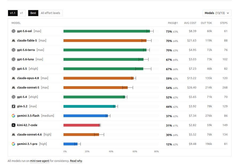Select the v1.1 version toggle
240x166 pixels.
[x=13, y=13]
